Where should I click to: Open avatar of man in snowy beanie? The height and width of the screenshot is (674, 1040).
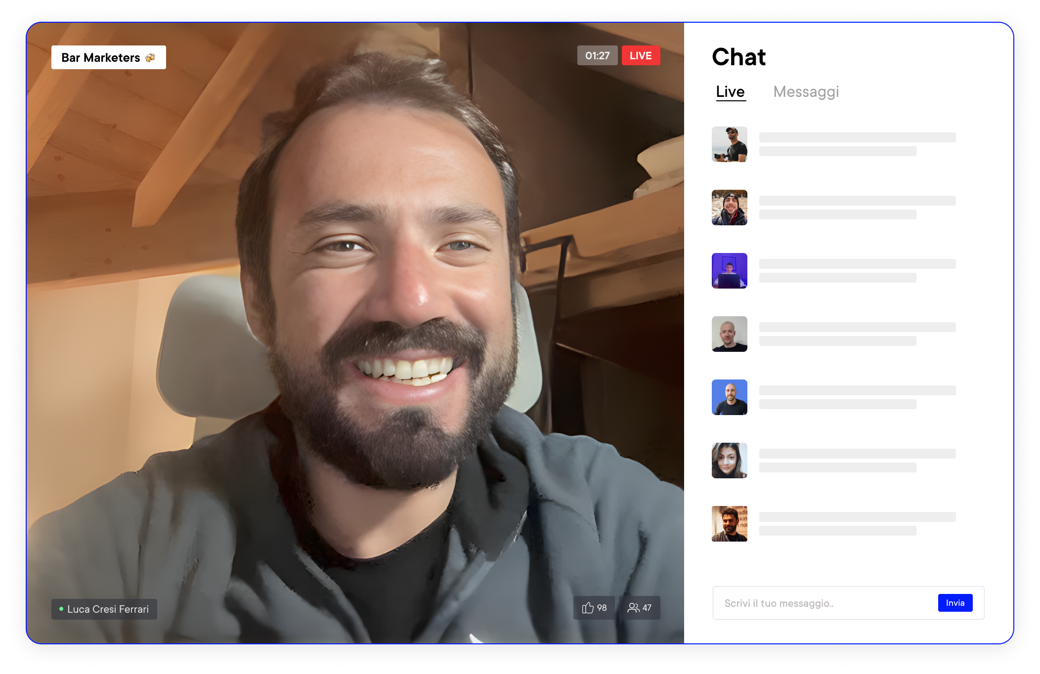tap(729, 208)
